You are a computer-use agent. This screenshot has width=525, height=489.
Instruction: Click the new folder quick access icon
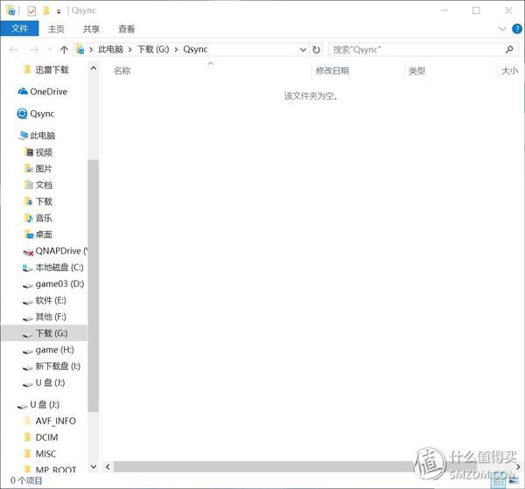[x=46, y=11]
